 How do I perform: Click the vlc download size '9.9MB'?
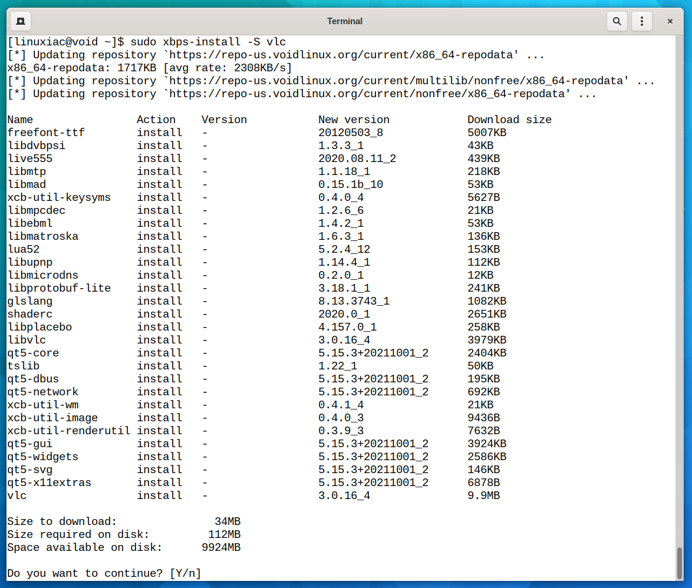click(484, 496)
